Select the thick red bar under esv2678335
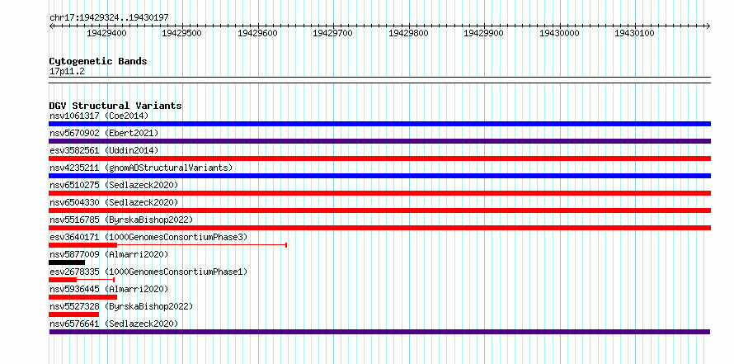The width and height of the screenshot is (734, 364). tap(63, 280)
